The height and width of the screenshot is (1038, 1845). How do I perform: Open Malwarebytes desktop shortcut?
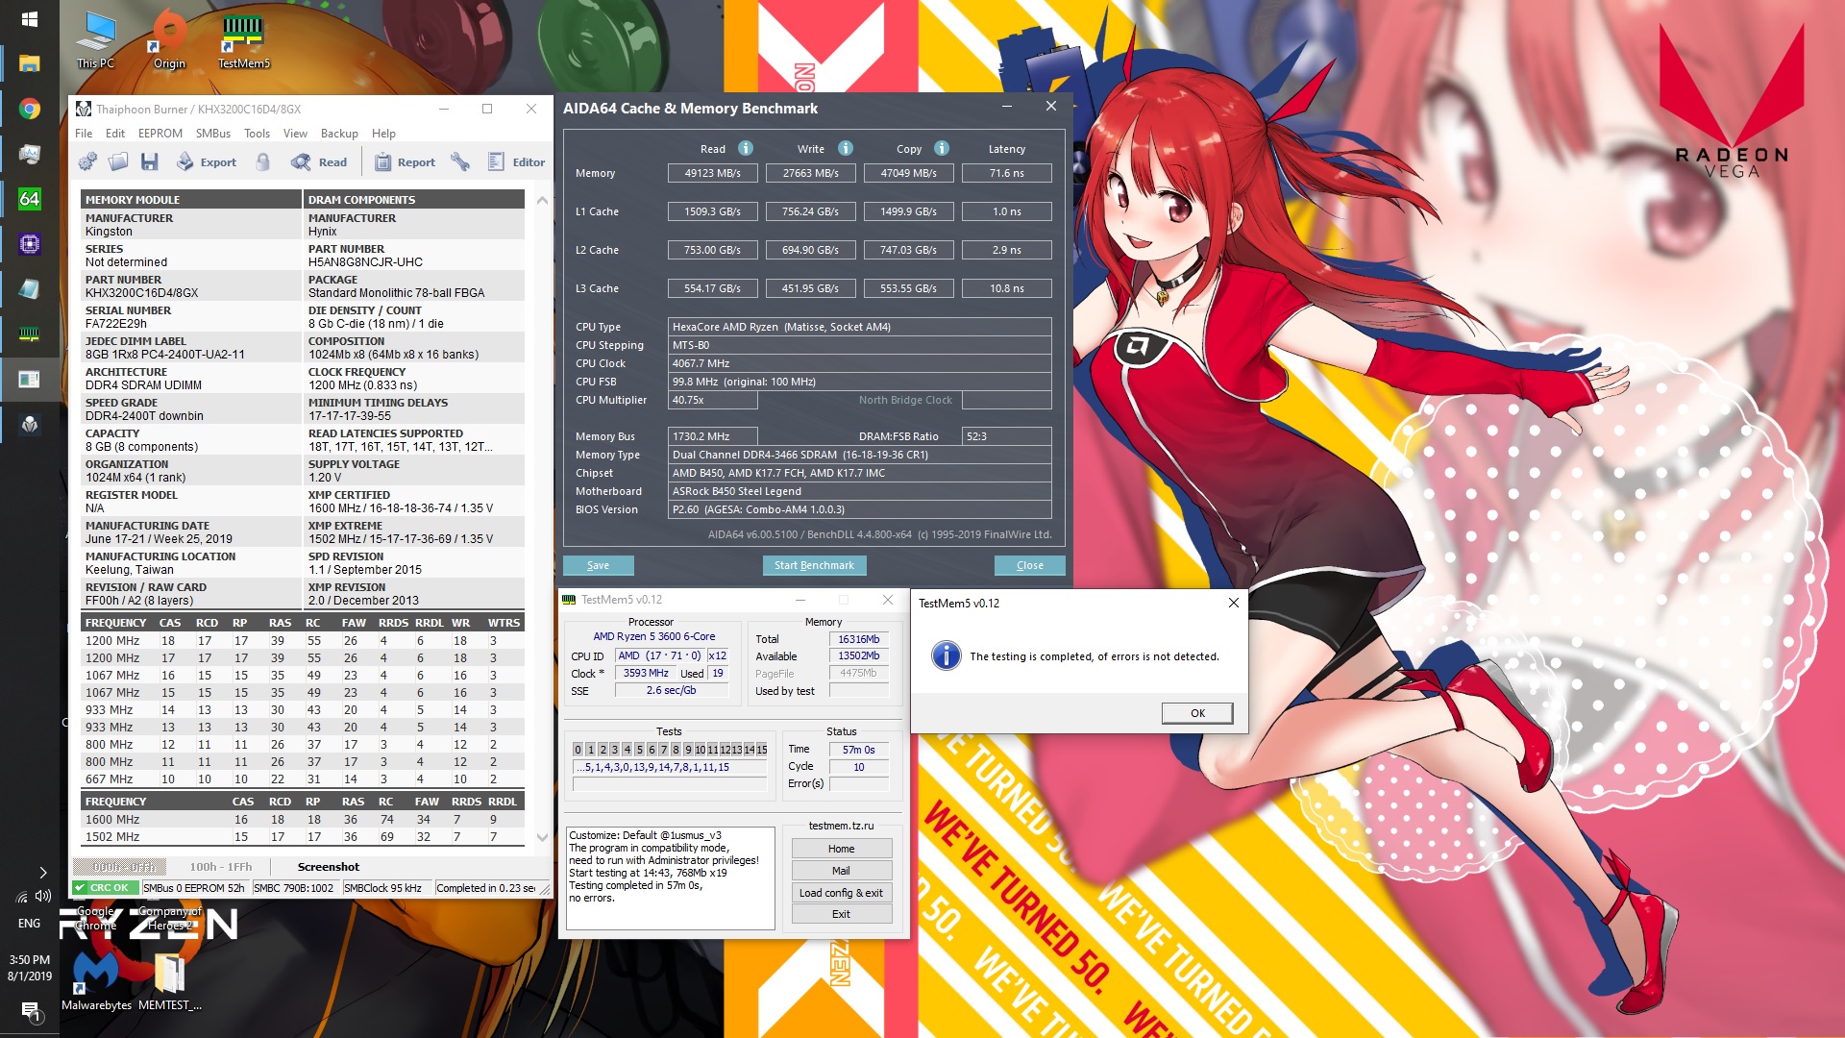pyautogui.click(x=96, y=980)
